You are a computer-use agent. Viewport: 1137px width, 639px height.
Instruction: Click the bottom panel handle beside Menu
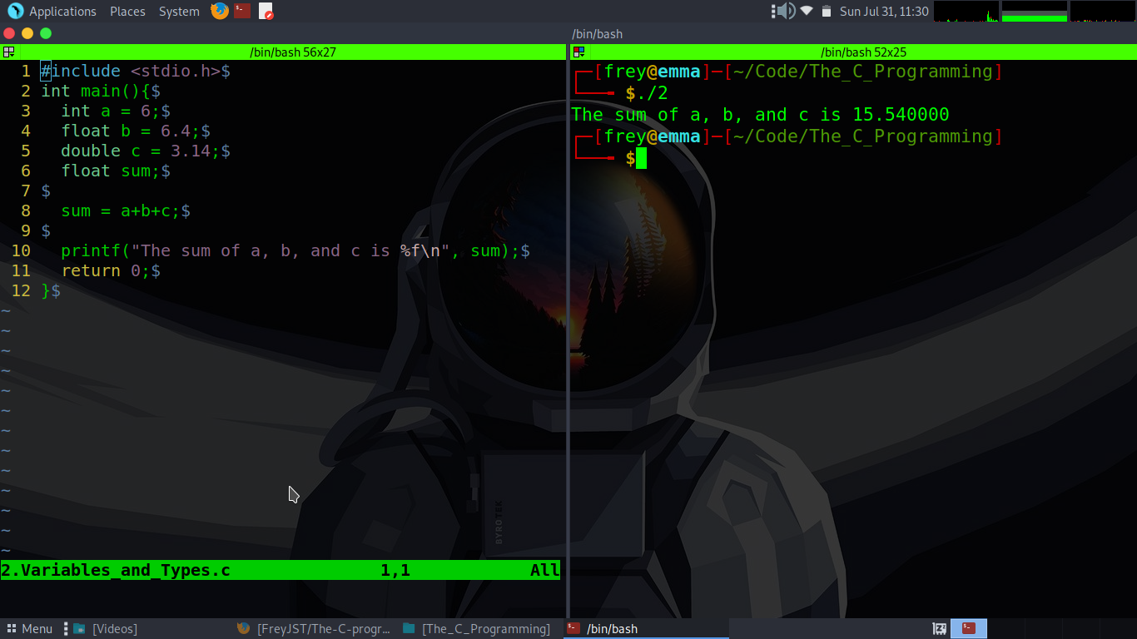pyautogui.click(x=65, y=629)
